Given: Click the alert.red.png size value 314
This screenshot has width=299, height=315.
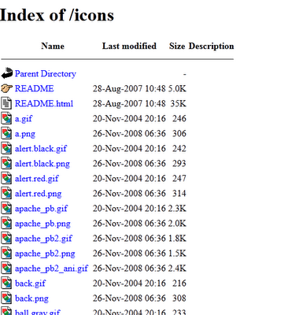Looking at the screenshot, I should click(179, 193).
